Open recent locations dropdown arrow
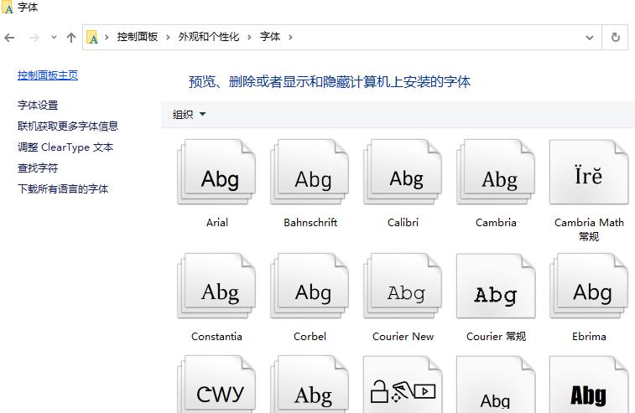The height and width of the screenshot is (413, 635). [54, 37]
